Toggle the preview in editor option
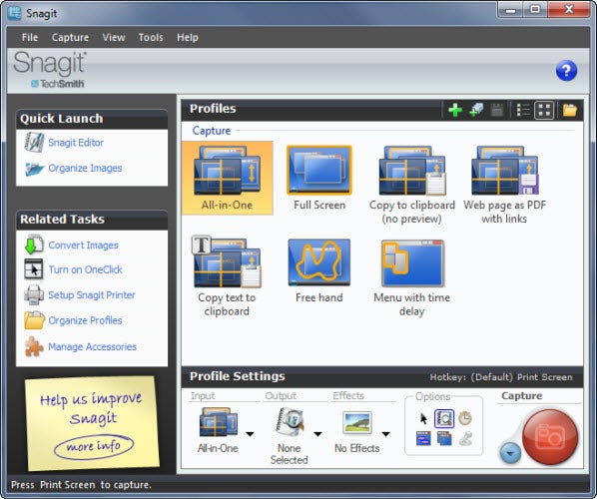 click(444, 419)
